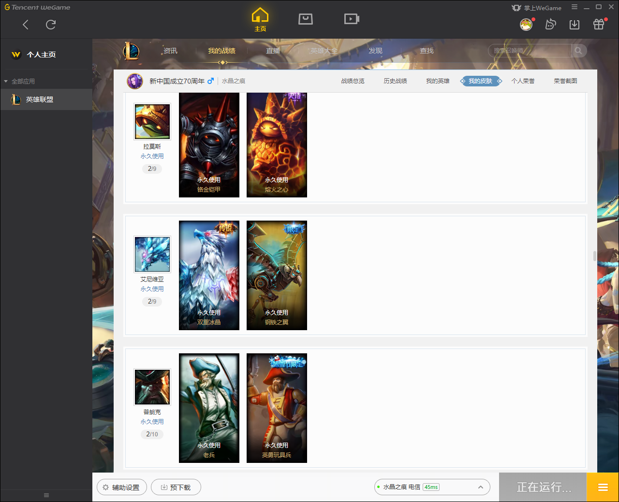The width and height of the screenshot is (619, 502).
Task: Click the user avatar icon at top right
Action: coord(526,24)
